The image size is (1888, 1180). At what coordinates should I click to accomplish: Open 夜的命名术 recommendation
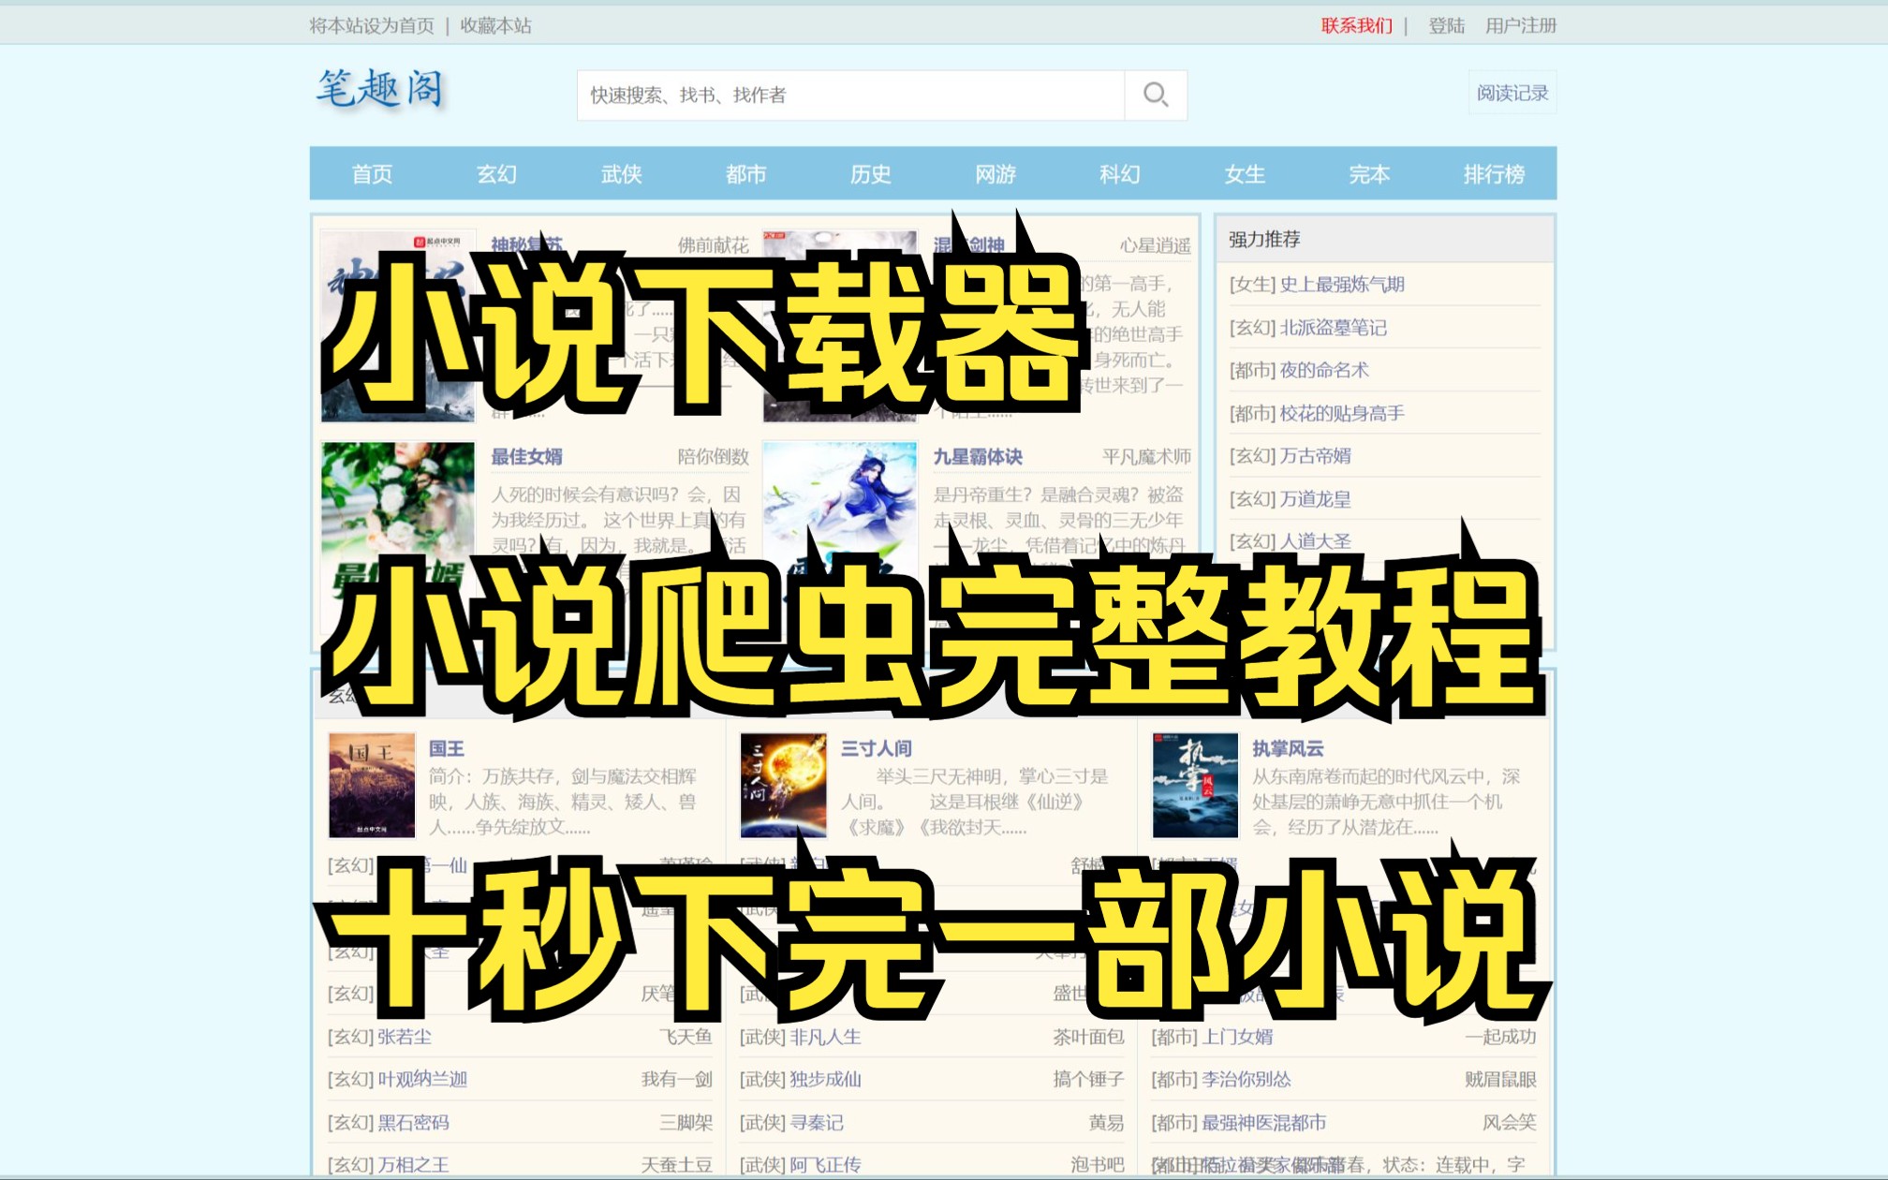(1324, 370)
